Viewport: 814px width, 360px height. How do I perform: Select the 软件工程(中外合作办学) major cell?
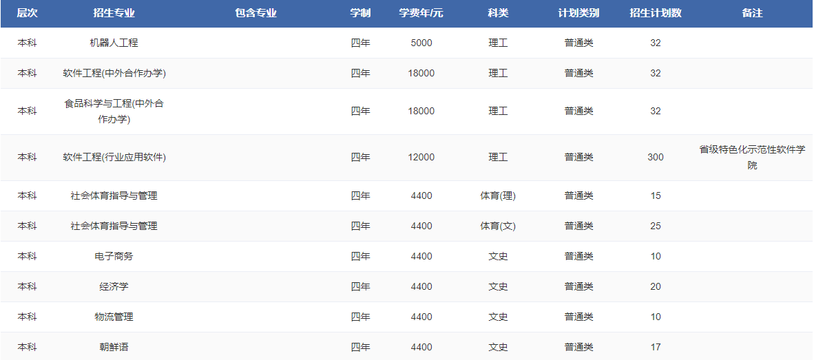tap(114, 73)
